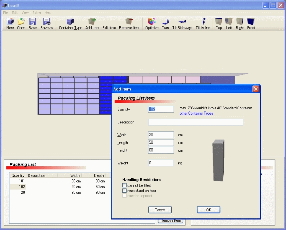This screenshot has width=286, height=230.
Task: Switch to Top view icon
Action: click(x=219, y=23)
